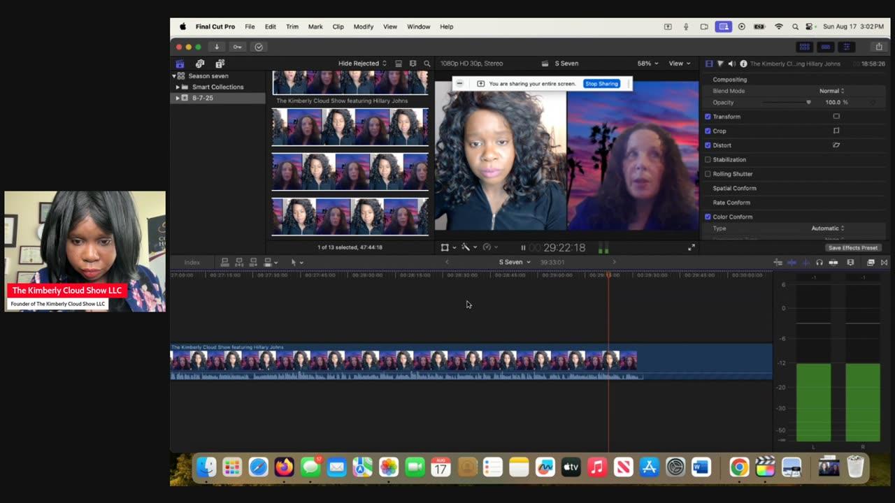The width and height of the screenshot is (895, 503).
Task: Open Final Cut Pro icon in Dock
Action: pyautogui.click(x=765, y=467)
